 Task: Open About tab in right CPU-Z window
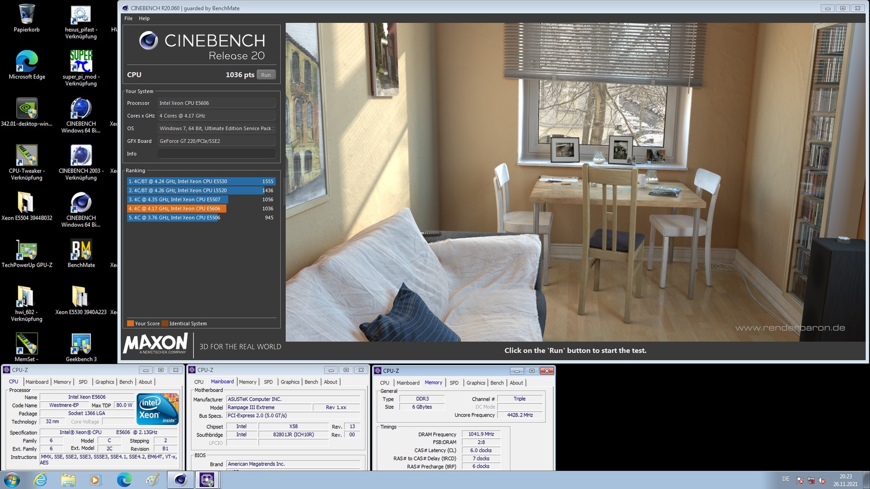[x=517, y=383]
